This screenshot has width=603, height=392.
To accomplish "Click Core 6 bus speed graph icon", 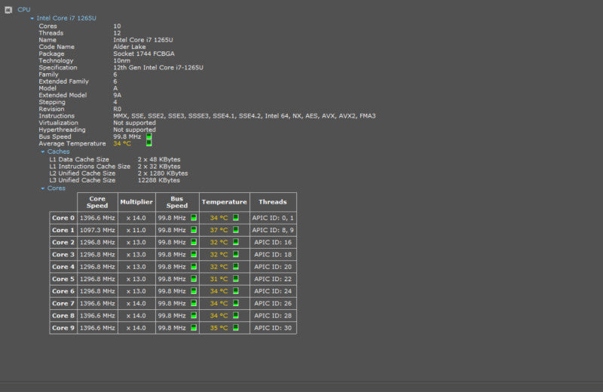I will pos(194,291).
